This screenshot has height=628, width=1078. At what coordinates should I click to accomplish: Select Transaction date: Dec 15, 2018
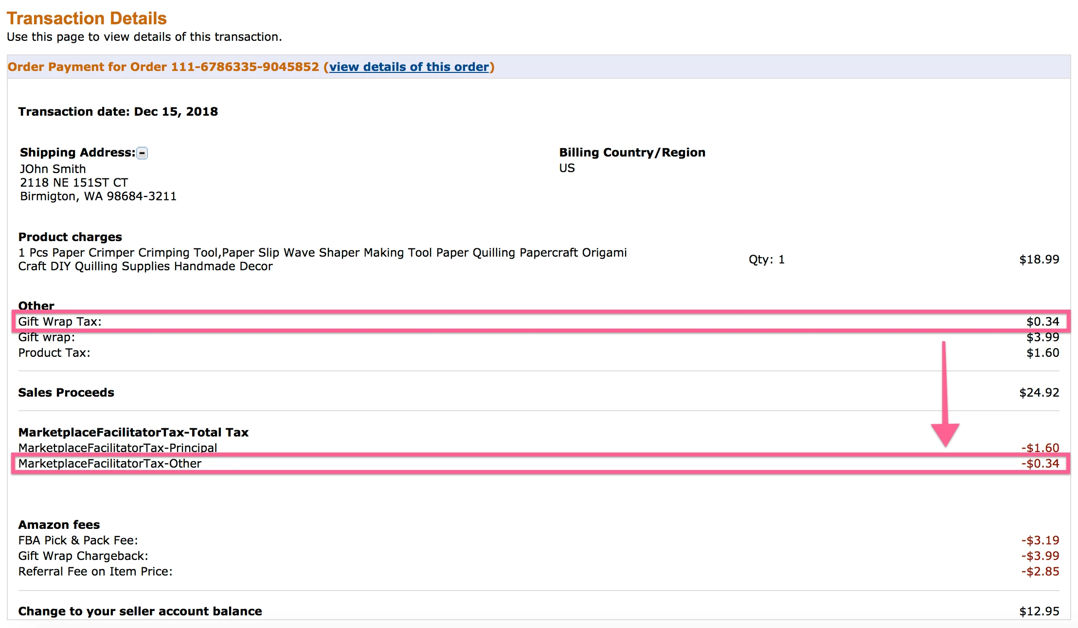point(118,112)
